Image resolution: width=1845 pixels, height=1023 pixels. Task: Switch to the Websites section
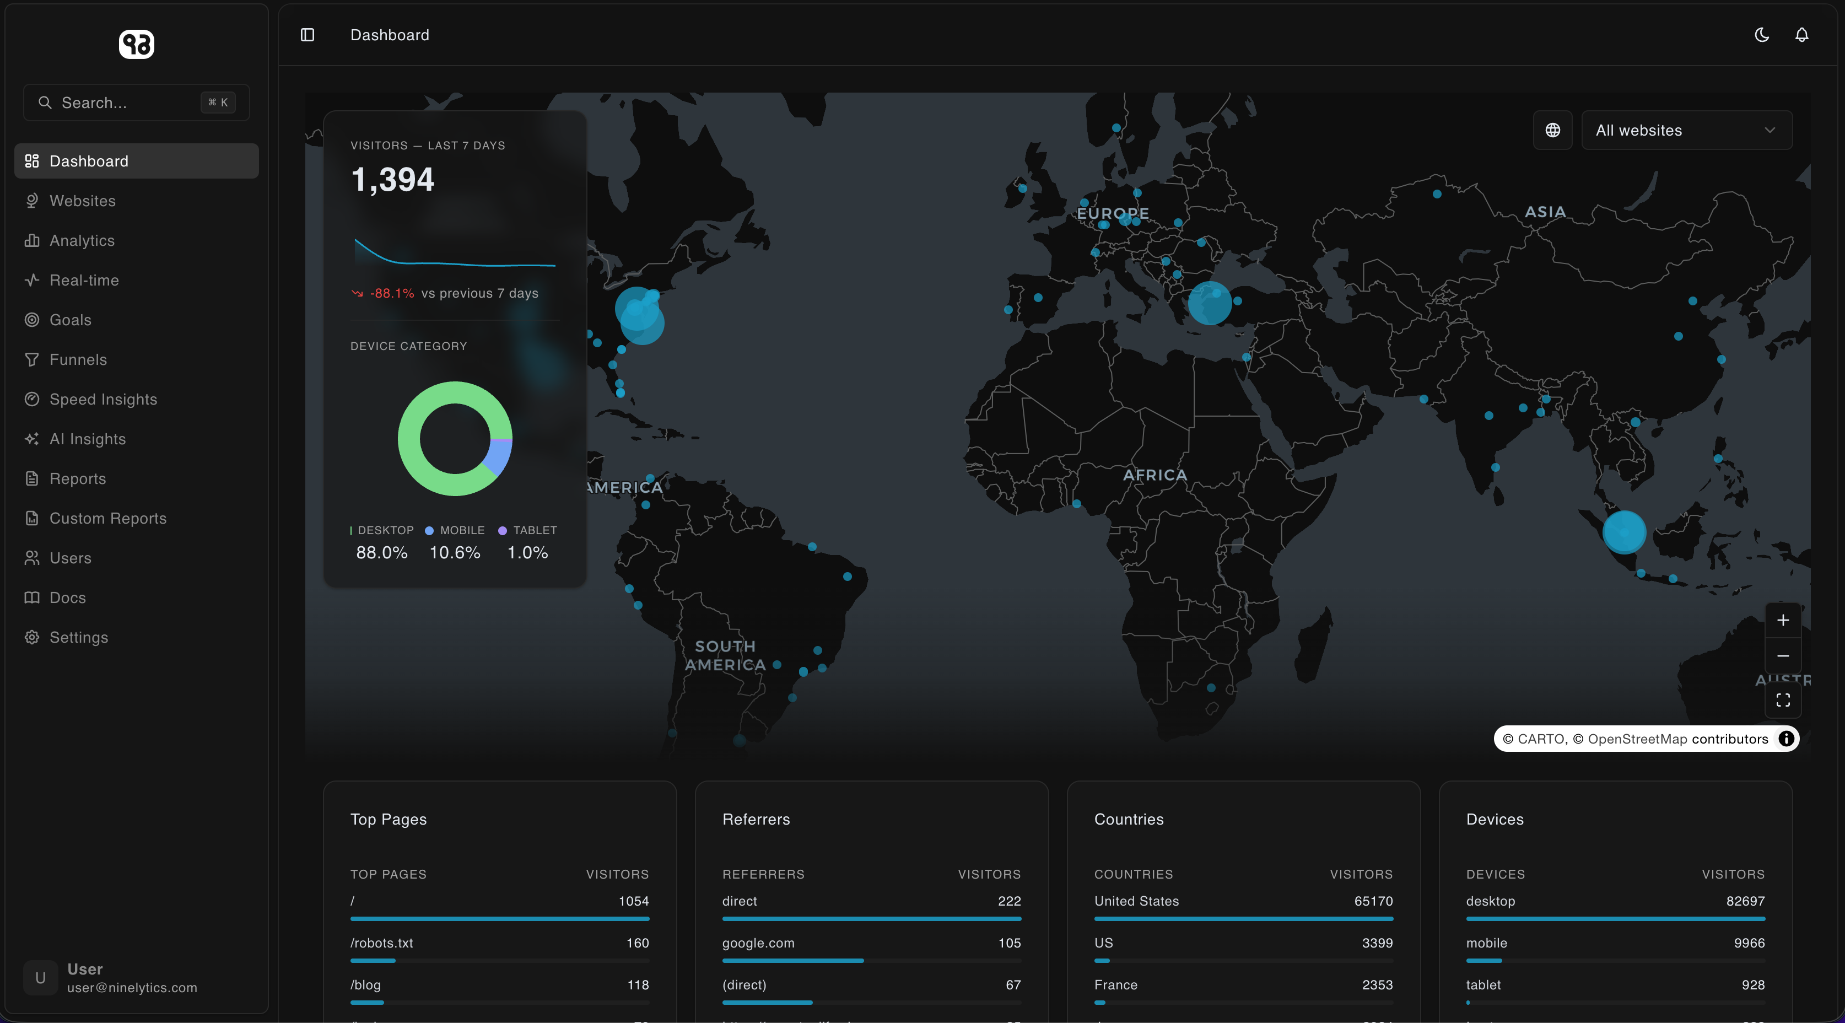82,201
